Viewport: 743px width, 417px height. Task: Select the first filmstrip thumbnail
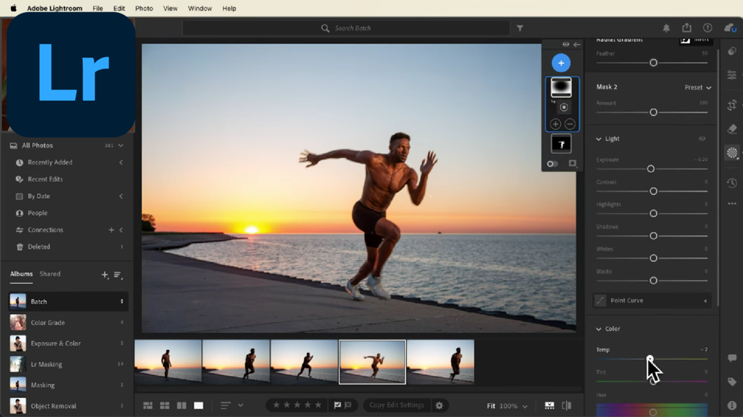pos(169,361)
